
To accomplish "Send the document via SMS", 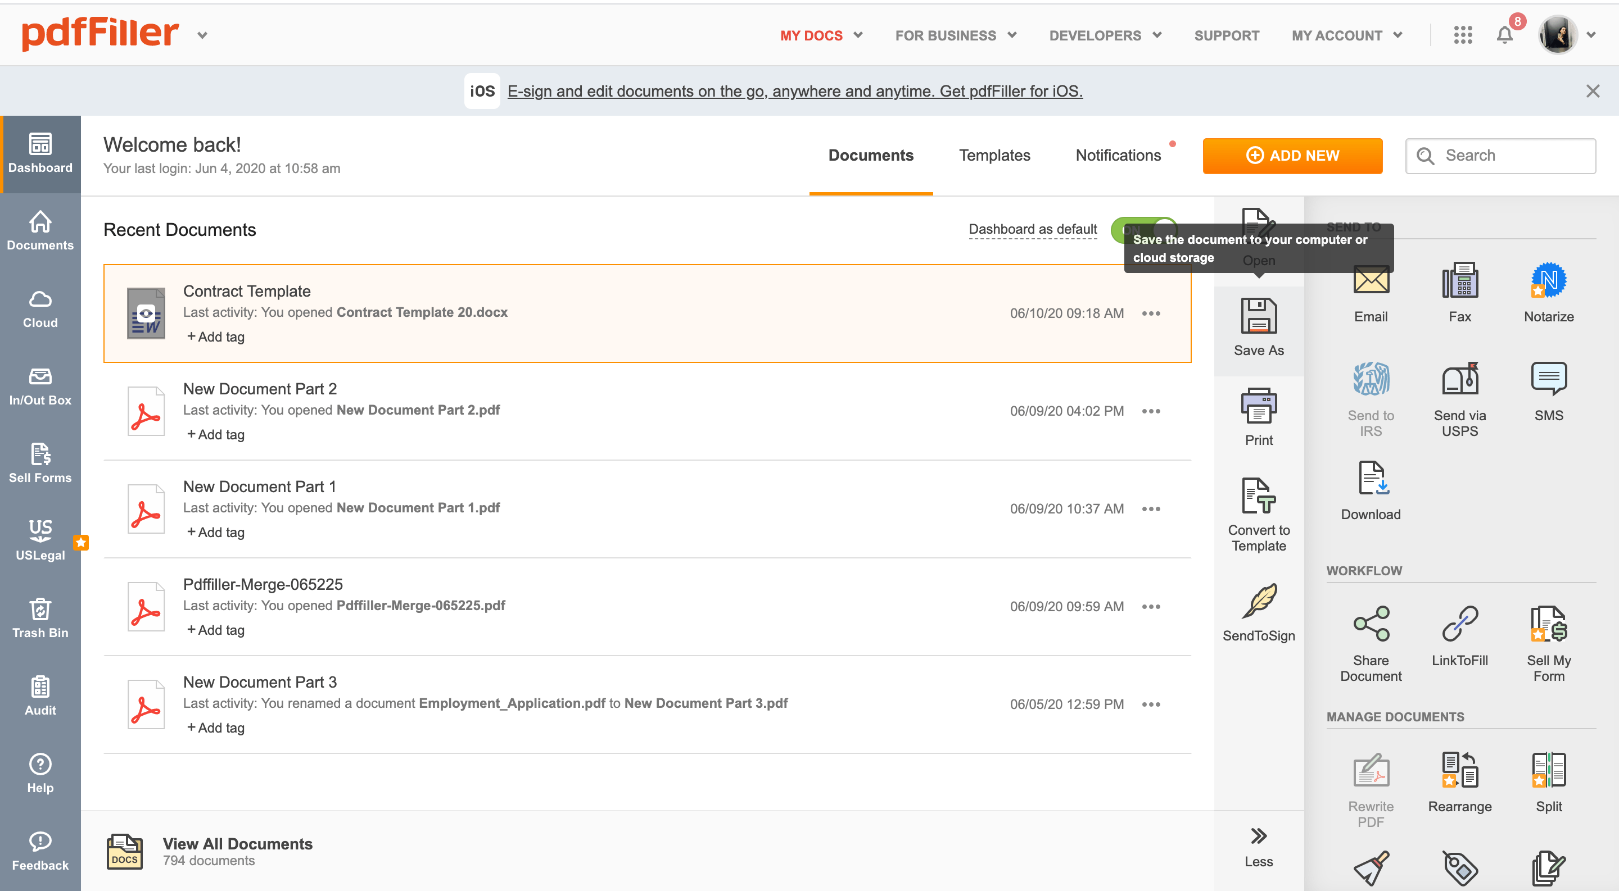I will tap(1549, 392).
